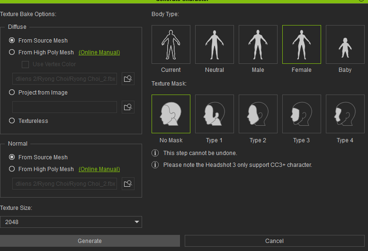
Task: Click the Project from Image path field
Action: tap(64, 107)
